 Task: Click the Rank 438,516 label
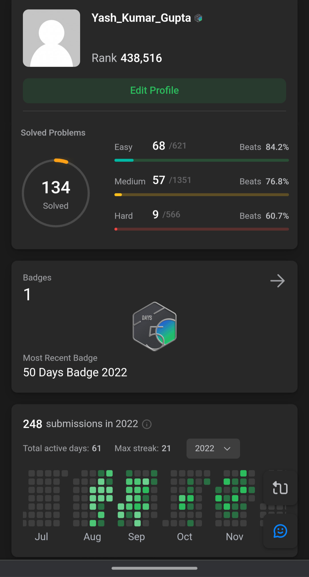pyautogui.click(x=127, y=58)
